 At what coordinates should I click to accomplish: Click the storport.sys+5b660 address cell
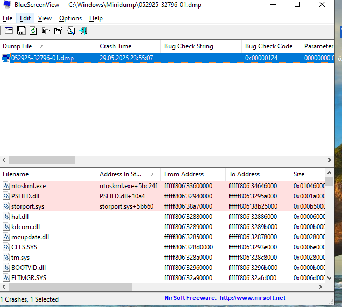tap(127, 206)
